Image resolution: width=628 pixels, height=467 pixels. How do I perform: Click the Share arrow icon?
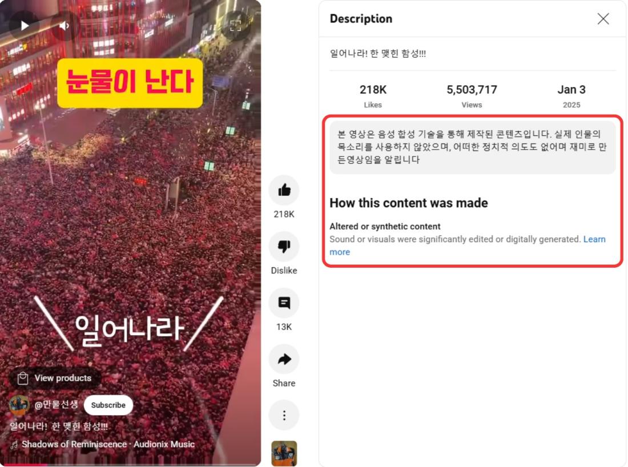coord(284,359)
